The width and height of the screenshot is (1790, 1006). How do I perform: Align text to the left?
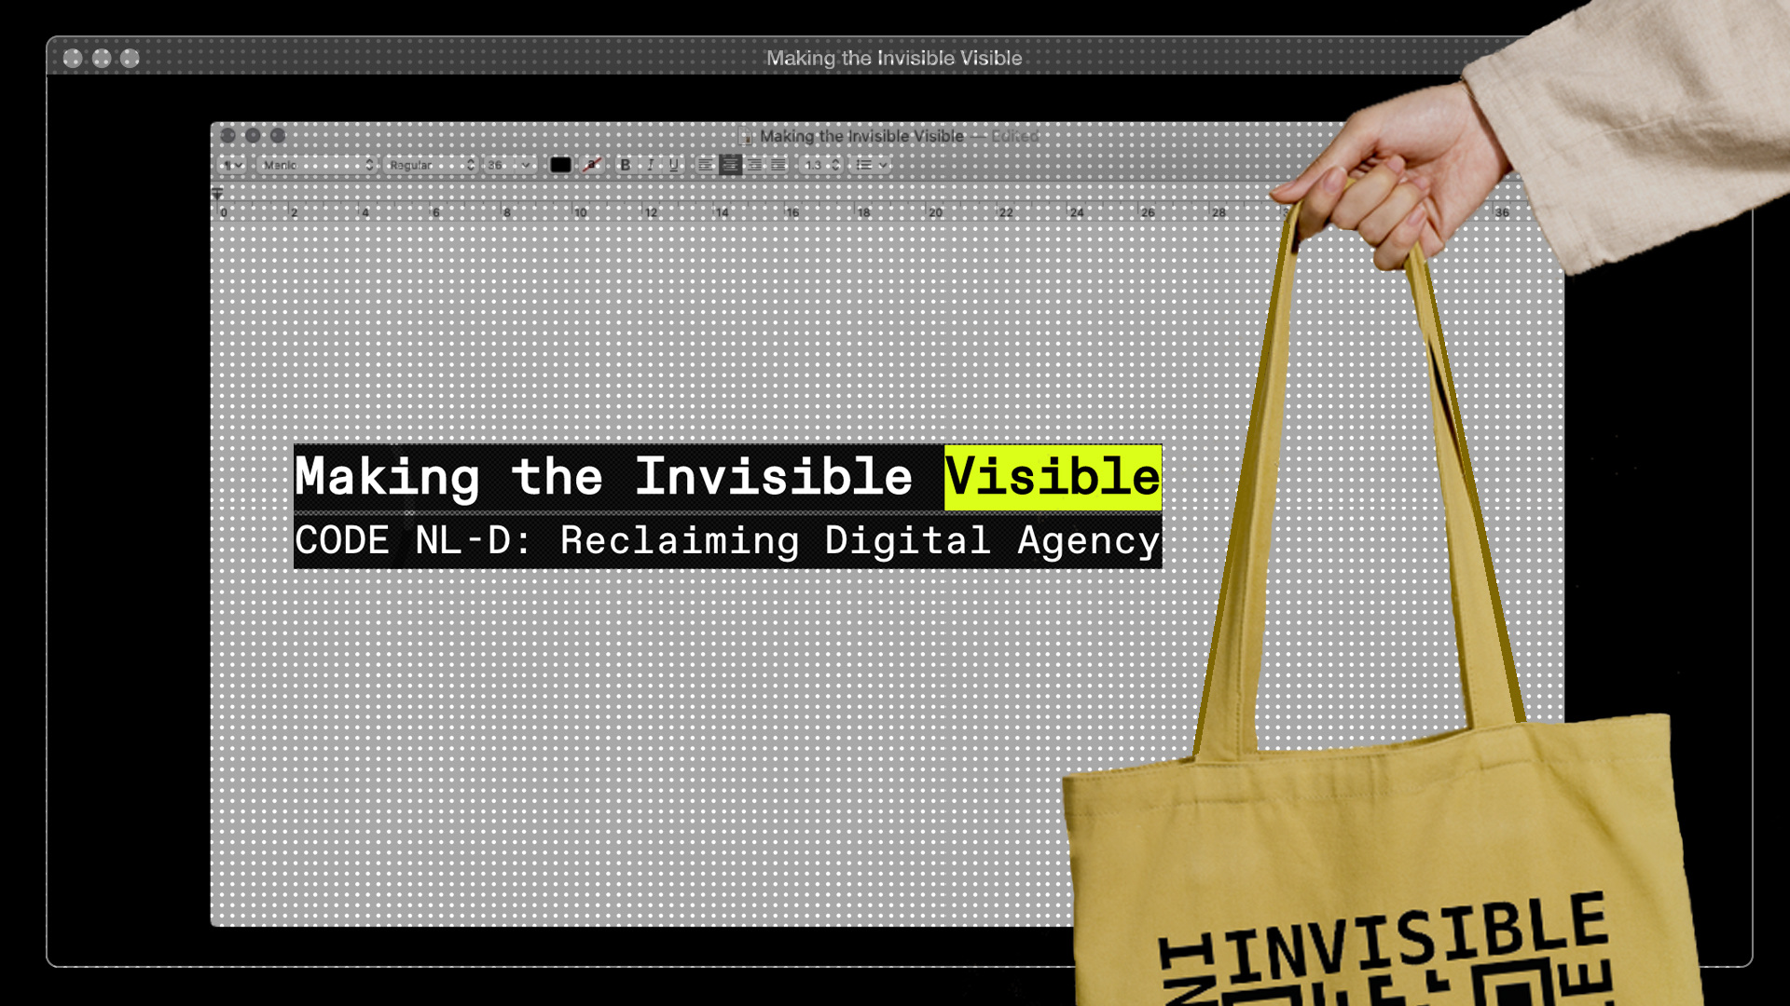(x=706, y=165)
